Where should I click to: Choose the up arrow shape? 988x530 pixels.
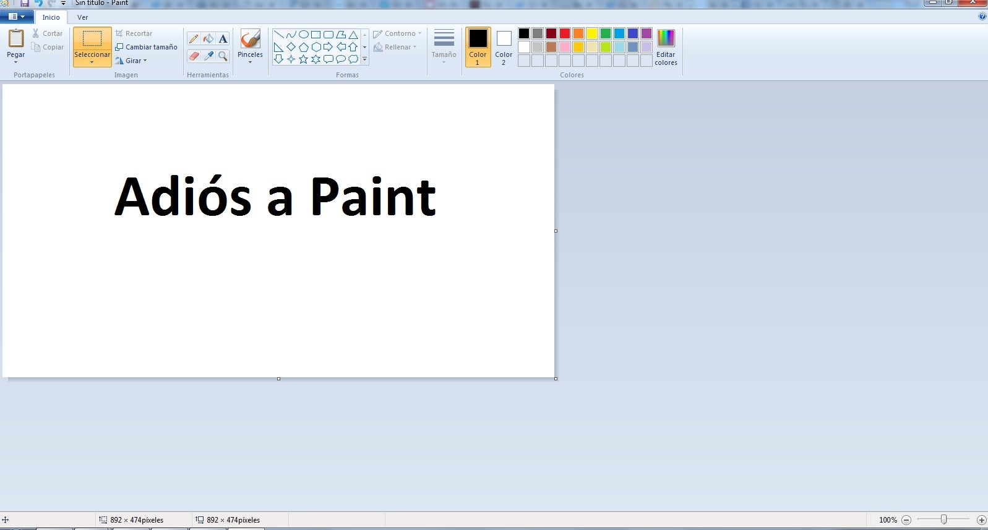(x=353, y=47)
